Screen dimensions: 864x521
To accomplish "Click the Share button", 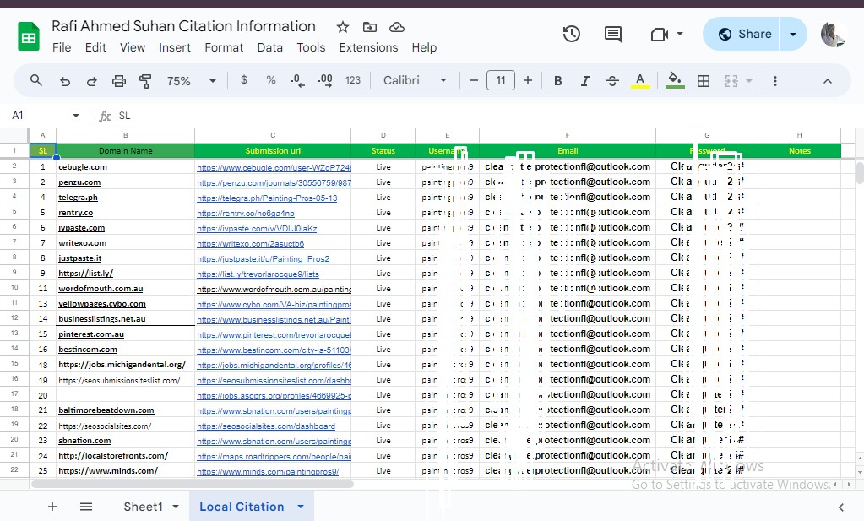I will (x=744, y=34).
